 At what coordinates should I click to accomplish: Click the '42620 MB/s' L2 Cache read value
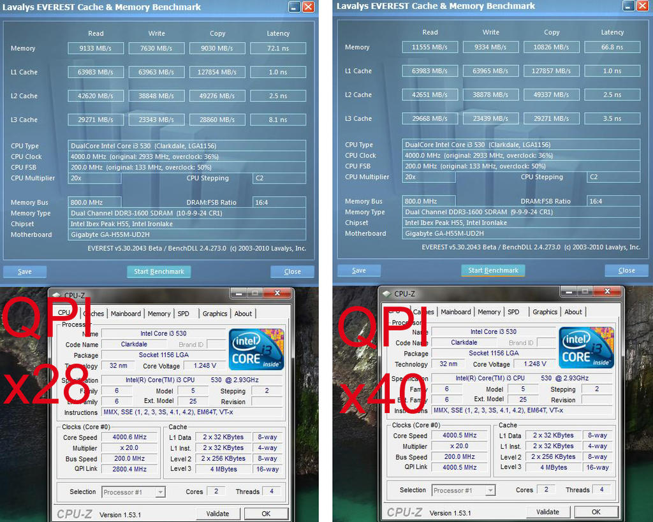point(96,96)
